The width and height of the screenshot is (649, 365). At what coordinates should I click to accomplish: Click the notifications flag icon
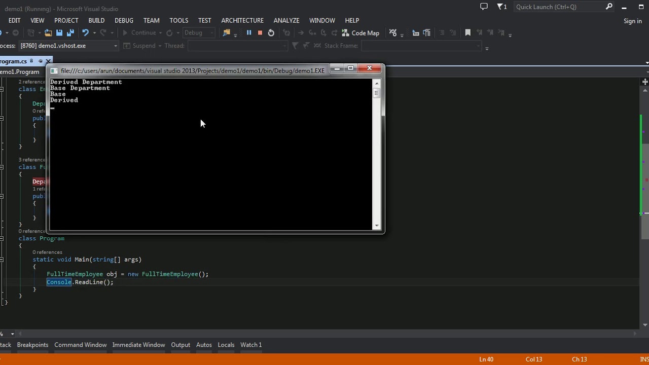[501, 7]
